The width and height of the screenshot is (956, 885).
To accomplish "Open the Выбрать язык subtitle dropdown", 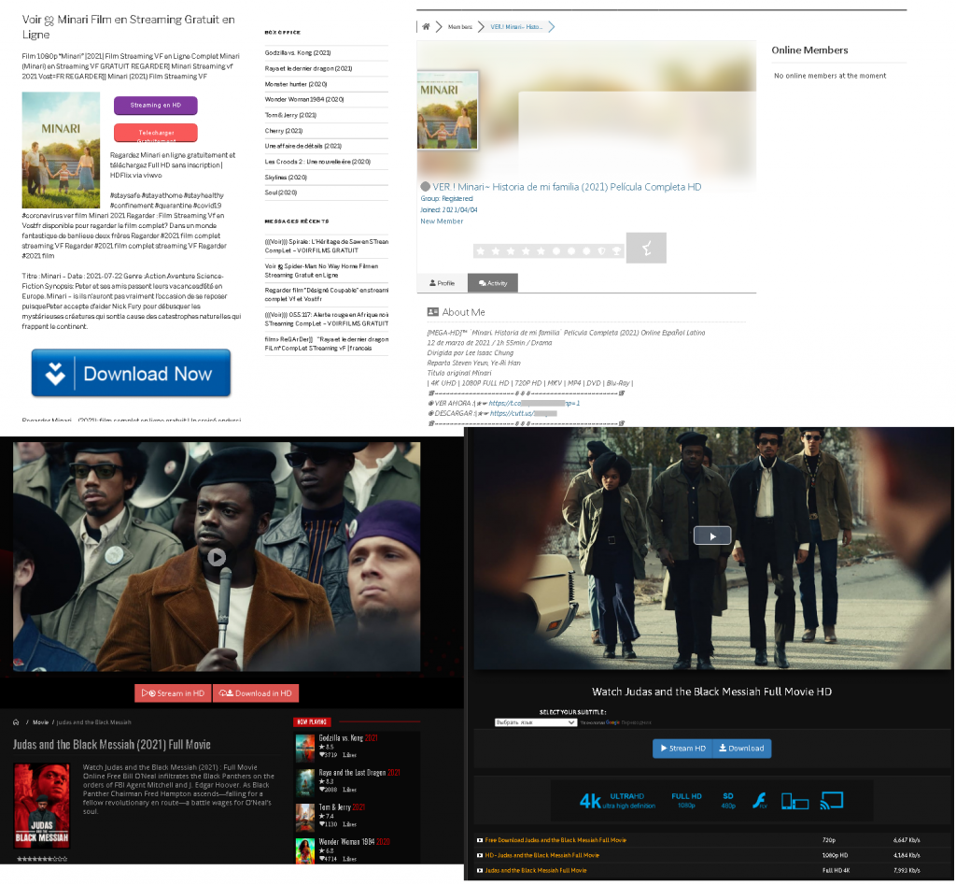I will coord(534,721).
